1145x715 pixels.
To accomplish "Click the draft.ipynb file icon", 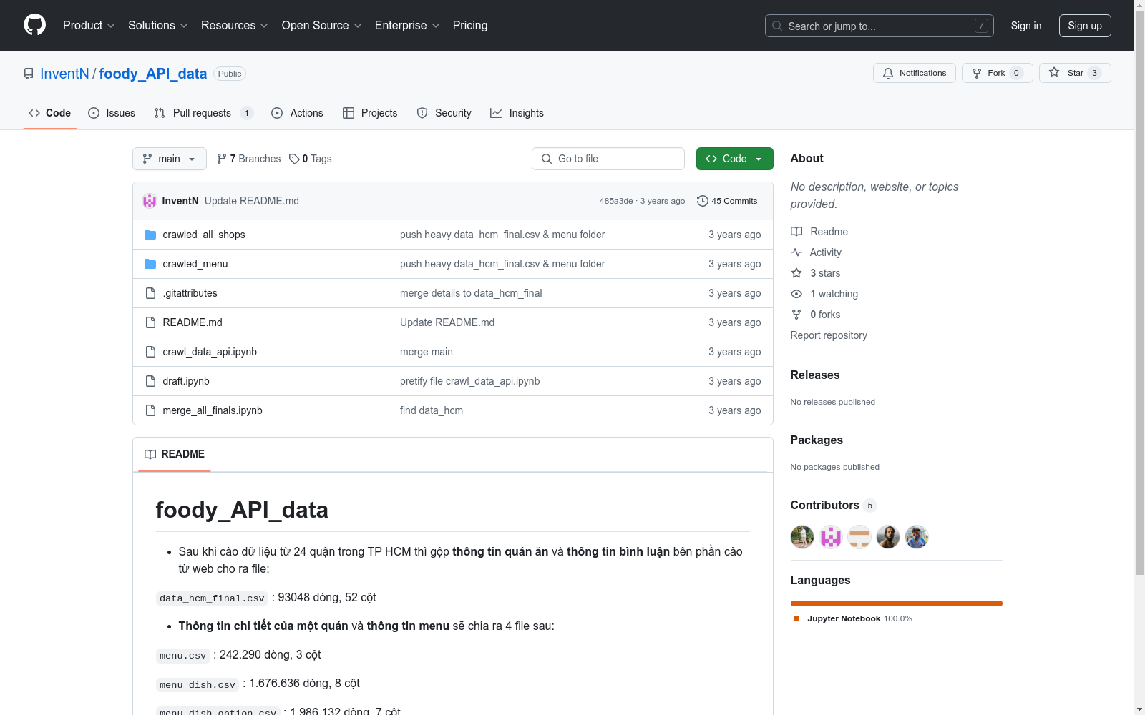I will 150,381.
